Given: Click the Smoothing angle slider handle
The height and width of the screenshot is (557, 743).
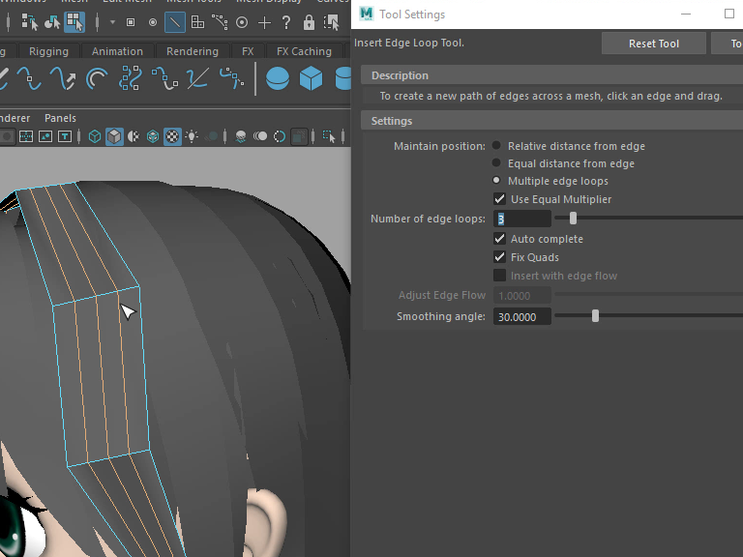Looking at the screenshot, I should 595,316.
